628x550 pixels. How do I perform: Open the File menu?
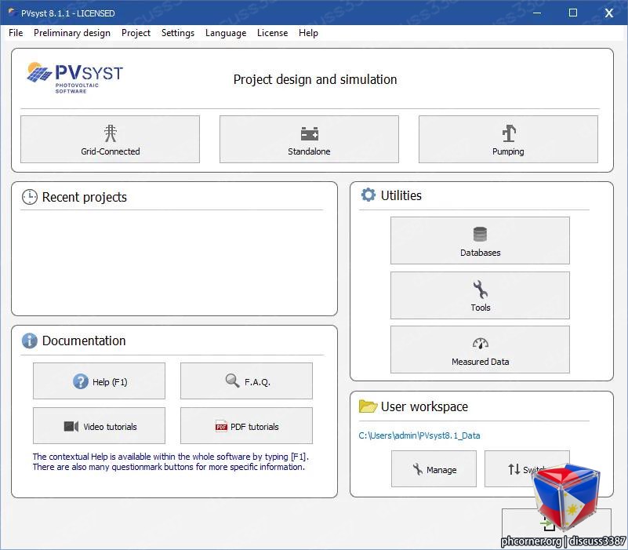pos(16,33)
